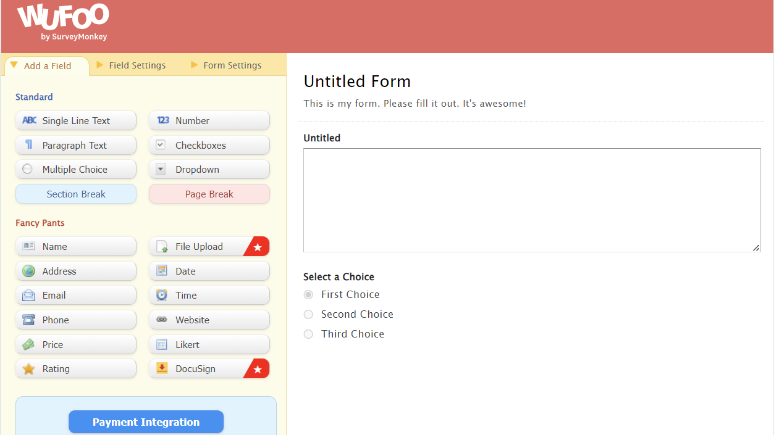Add a Rating field with the star icon
This screenshot has width=774, height=435.
75,368
